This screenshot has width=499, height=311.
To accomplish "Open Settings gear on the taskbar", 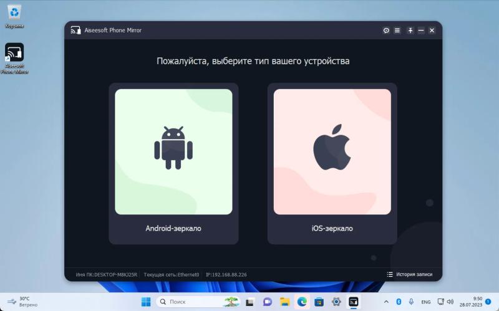I will click(336, 302).
